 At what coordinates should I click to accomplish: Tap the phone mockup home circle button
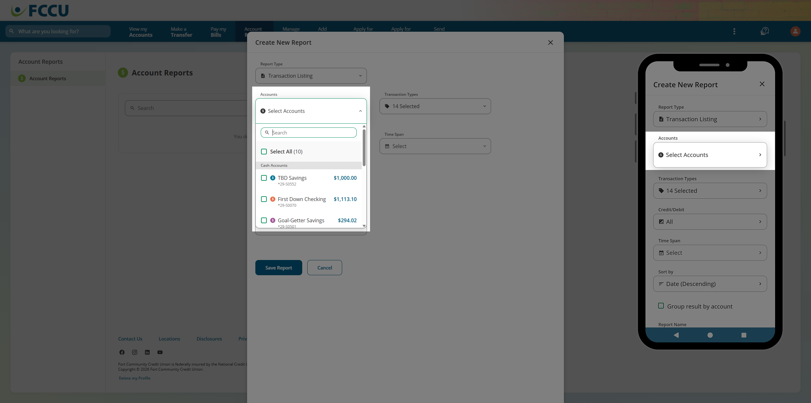[710, 335]
